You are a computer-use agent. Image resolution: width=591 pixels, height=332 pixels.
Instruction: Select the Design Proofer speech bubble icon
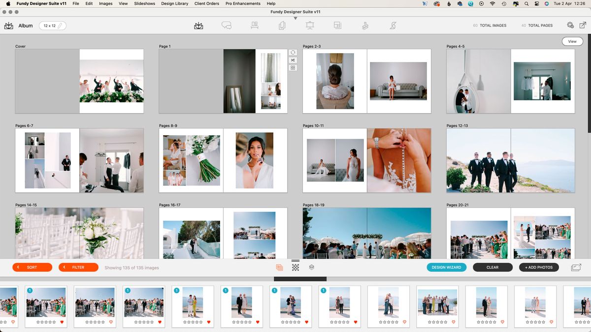pos(226,24)
